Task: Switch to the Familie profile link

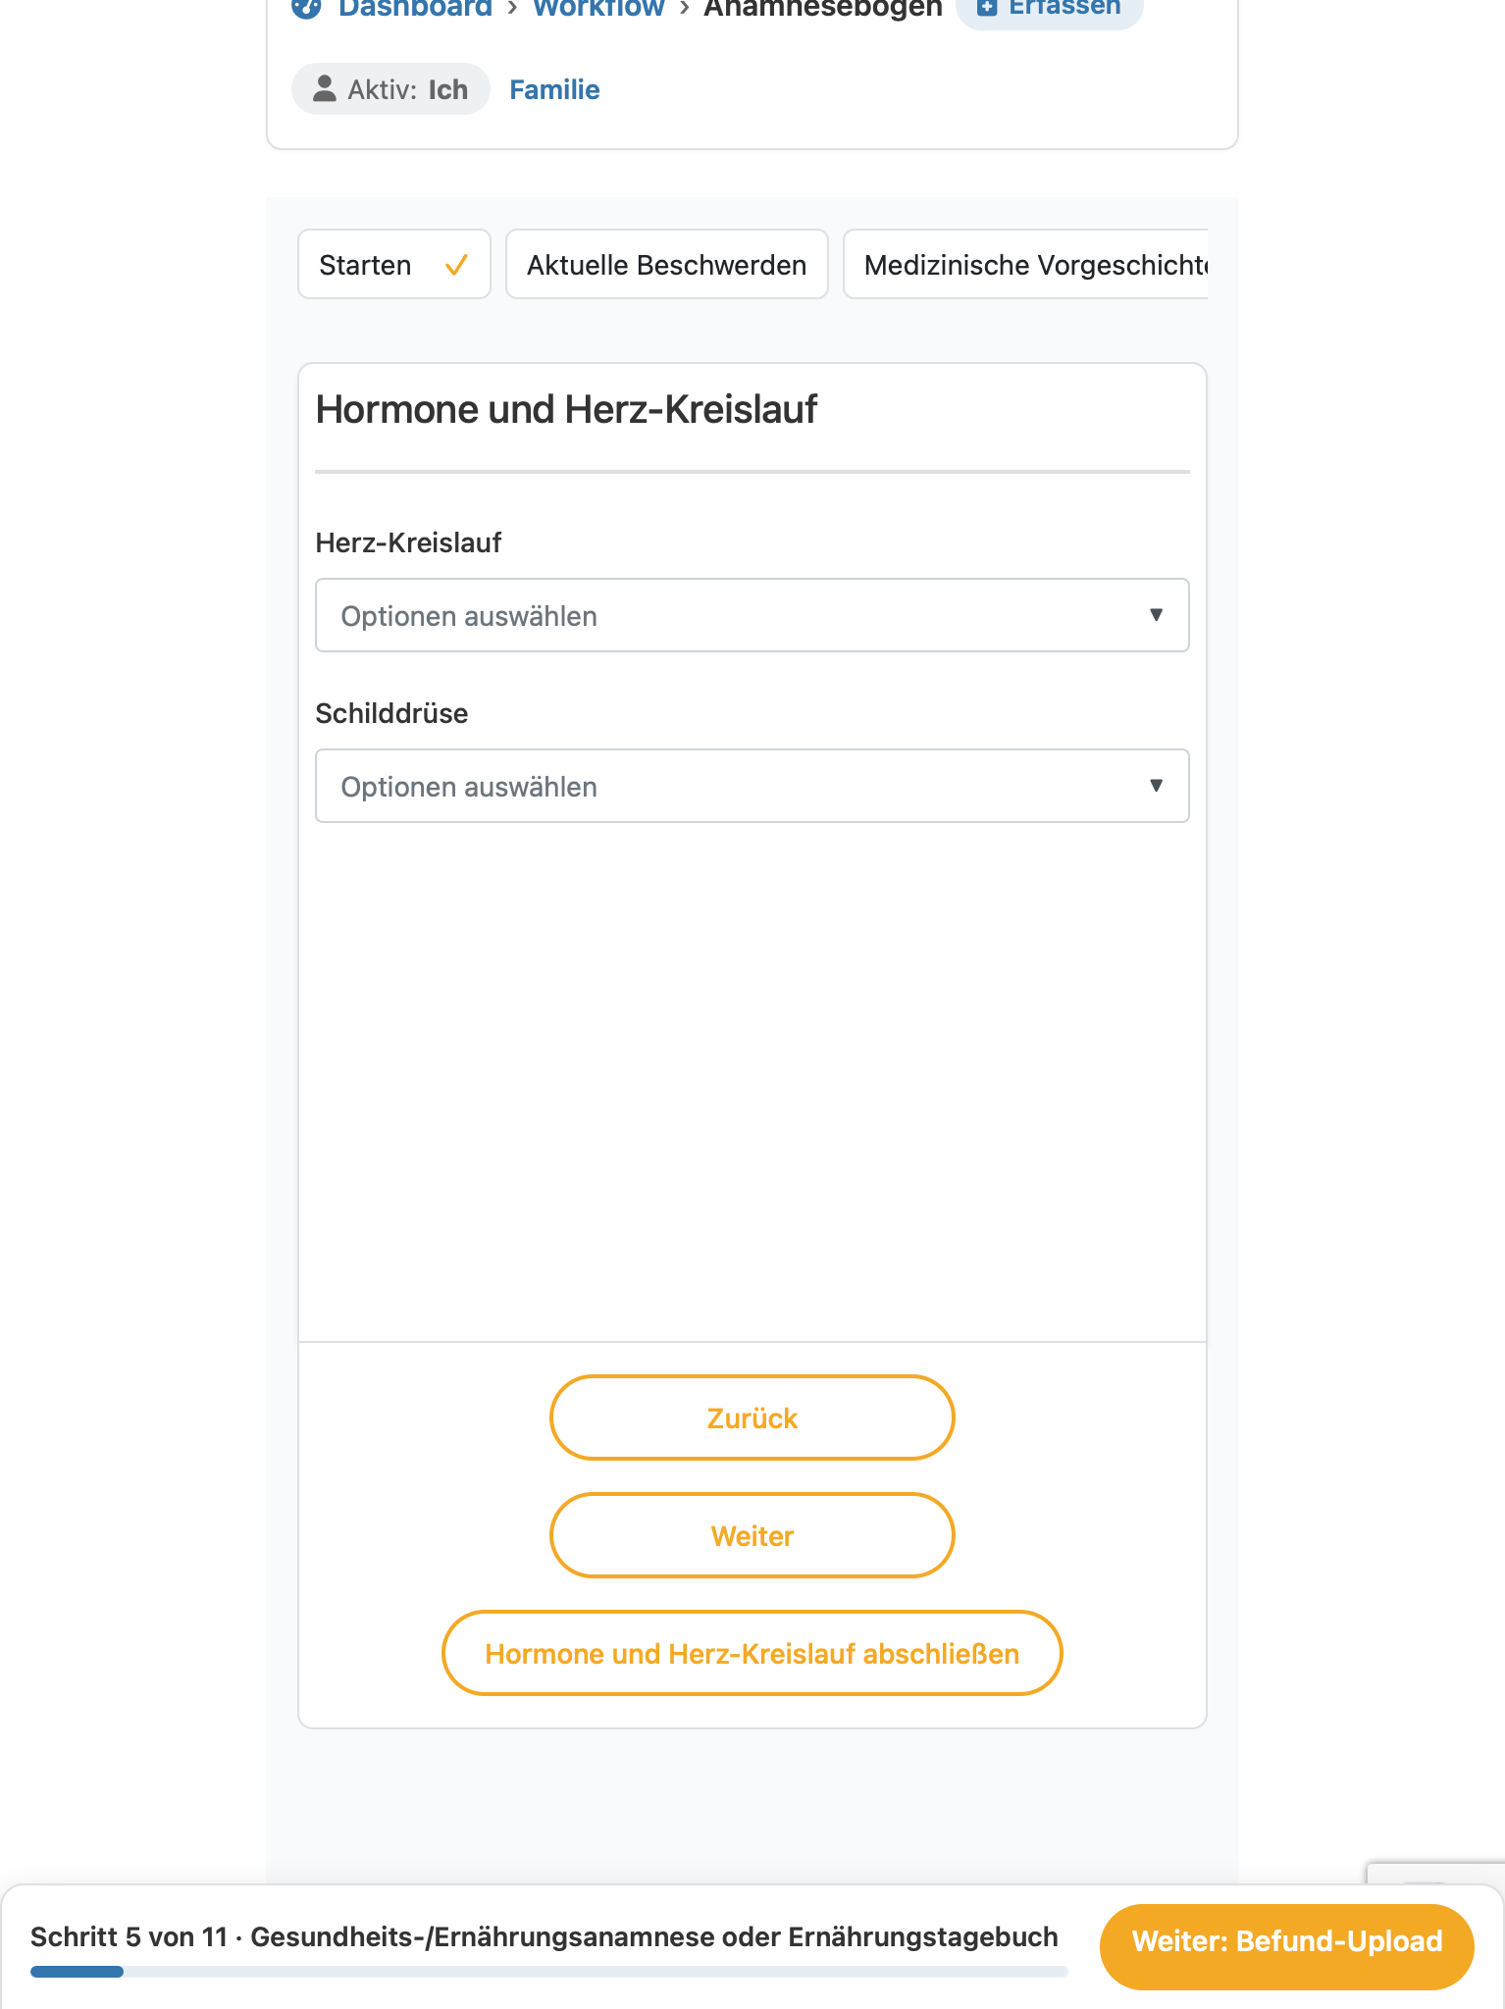Action: click(x=554, y=89)
